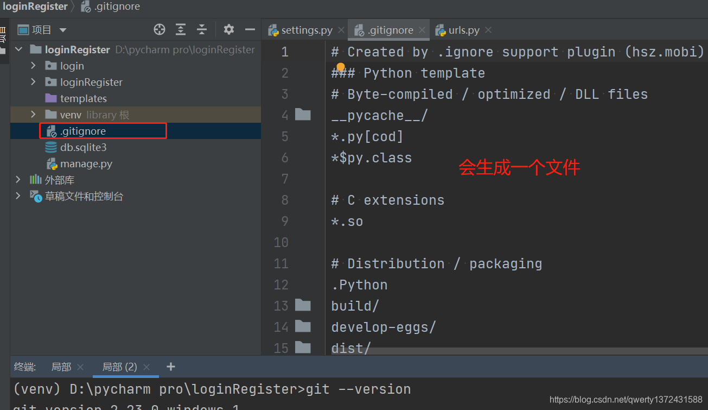This screenshot has width=708, height=410.
Task: Click the folder gutter icon on line 4
Action: 303,115
